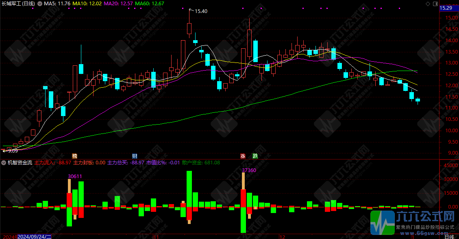Select the MA60: 12.67 indicator label

click(150, 4)
